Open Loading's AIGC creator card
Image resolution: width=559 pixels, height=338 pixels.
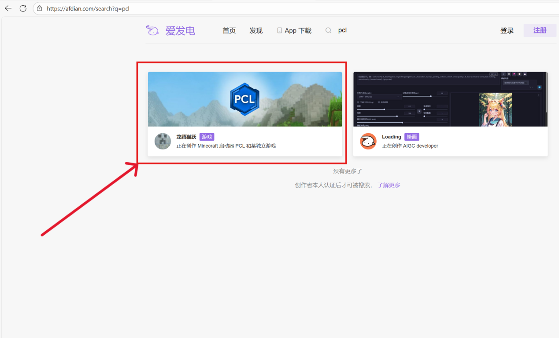pyautogui.click(x=450, y=112)
